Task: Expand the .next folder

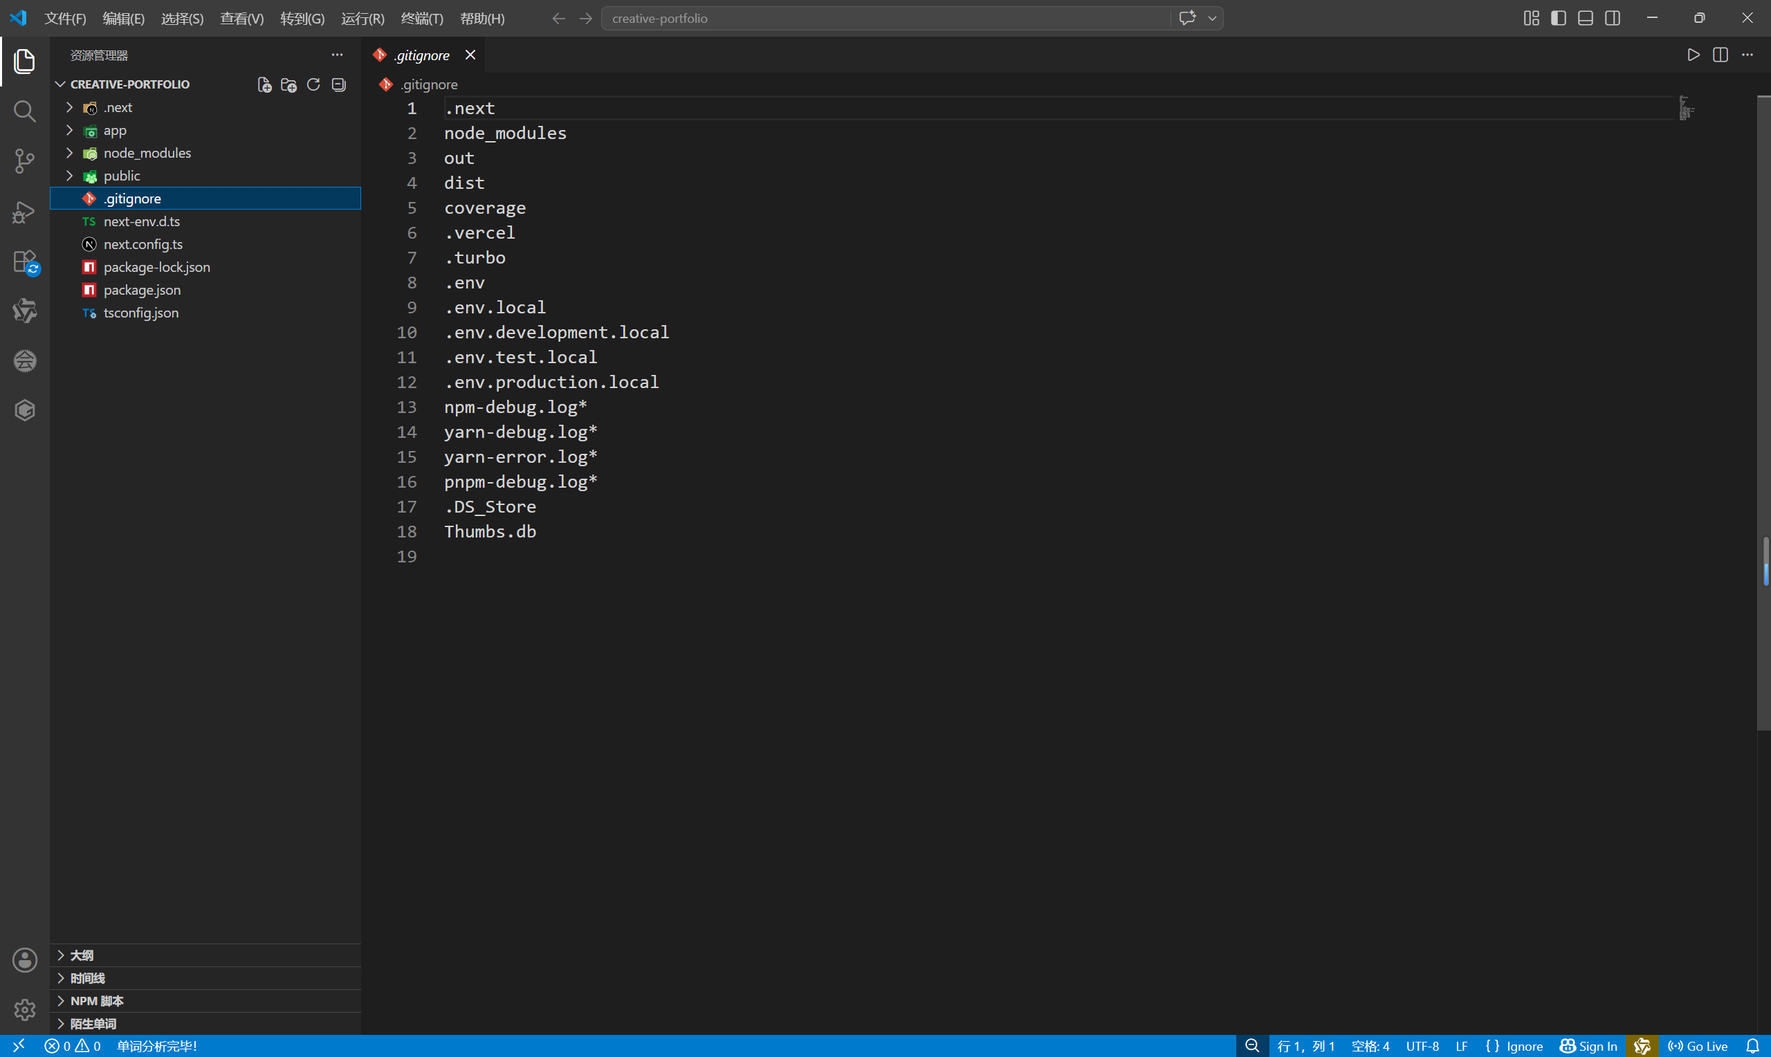Action: tap(205, 107)
